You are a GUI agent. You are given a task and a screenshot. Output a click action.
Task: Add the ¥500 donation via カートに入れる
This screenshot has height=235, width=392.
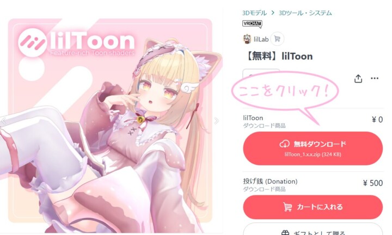pos(313,207)
